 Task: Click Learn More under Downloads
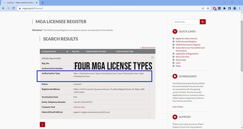click(178, 107)
